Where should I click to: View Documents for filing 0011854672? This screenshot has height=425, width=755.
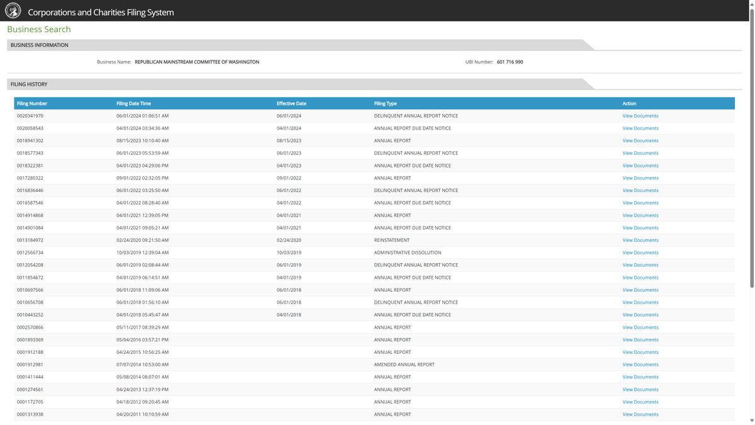[x=640, y=278]
